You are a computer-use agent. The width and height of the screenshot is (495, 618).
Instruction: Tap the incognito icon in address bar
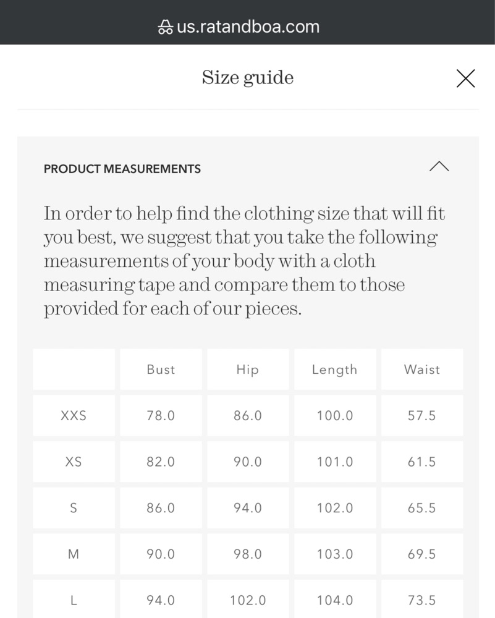pos(165,27)
